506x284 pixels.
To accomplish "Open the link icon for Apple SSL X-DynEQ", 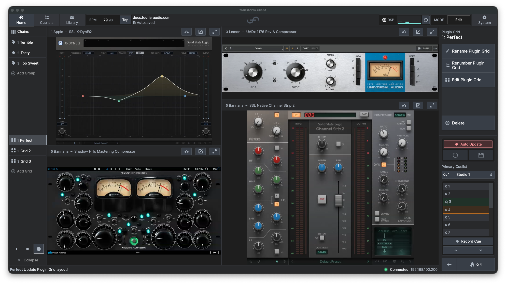I will click(187, 32).
